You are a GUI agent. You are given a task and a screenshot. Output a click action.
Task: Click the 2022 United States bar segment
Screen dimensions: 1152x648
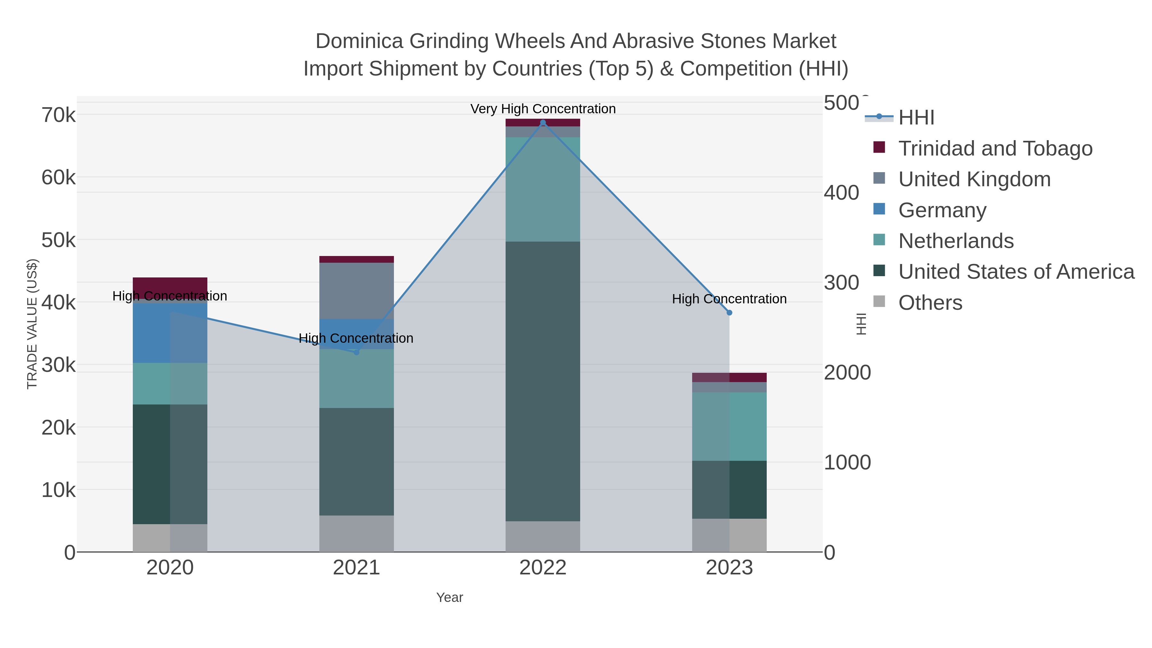(x=543, y=381)
